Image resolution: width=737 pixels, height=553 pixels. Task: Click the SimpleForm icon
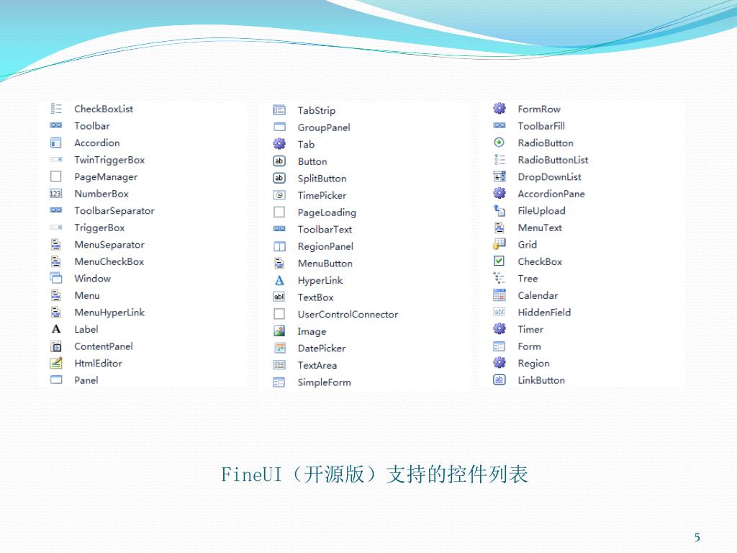point(279,382)
